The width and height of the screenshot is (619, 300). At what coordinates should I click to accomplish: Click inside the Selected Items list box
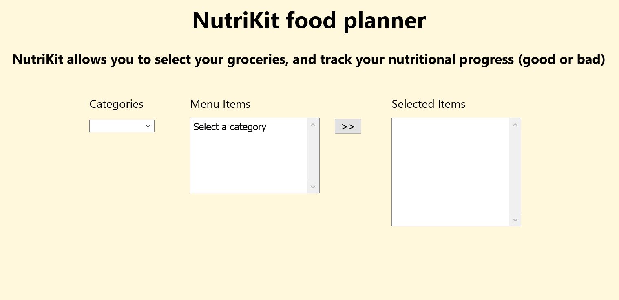tap(449, 171)
